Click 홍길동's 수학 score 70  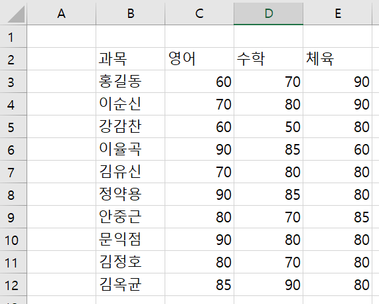pos(269,82)
